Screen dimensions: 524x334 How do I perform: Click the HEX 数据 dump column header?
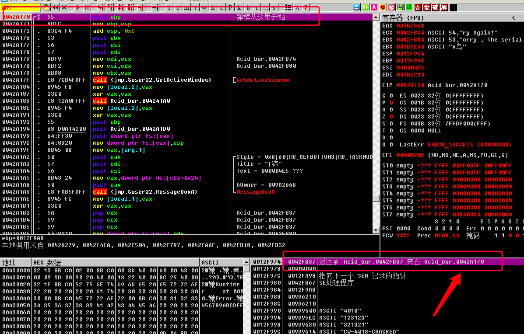pos(47,262)
